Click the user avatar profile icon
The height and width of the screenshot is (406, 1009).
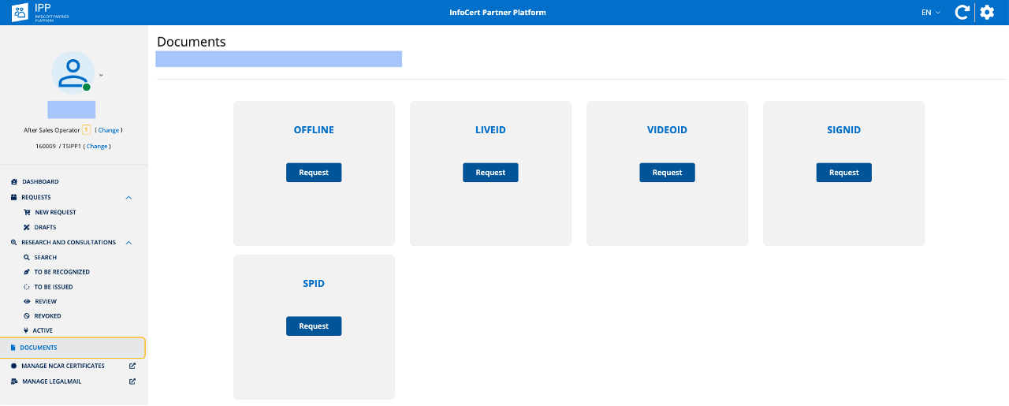click(x=73, y=73)
